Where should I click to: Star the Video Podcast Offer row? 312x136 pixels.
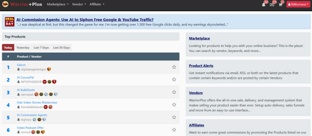174,130
